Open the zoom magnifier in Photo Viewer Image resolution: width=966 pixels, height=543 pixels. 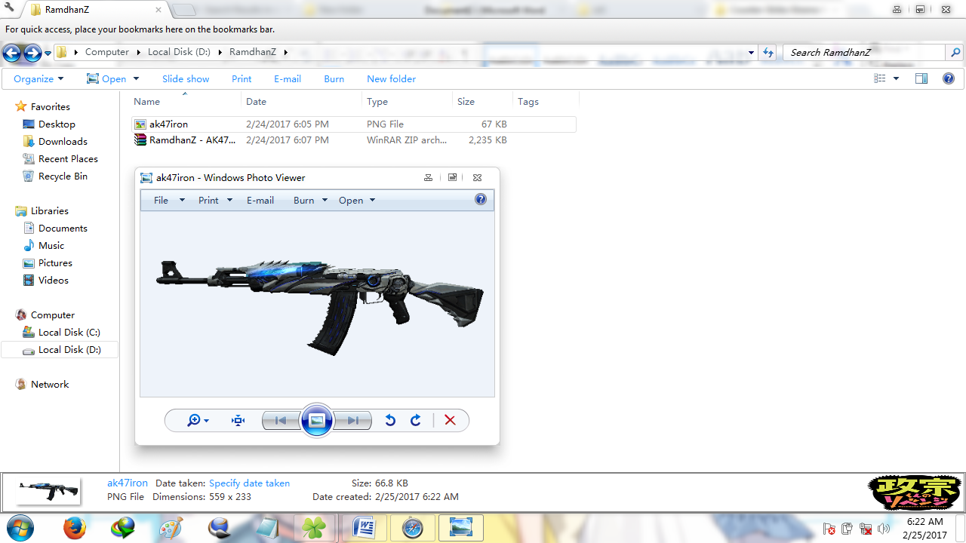(x=198, y=421)
